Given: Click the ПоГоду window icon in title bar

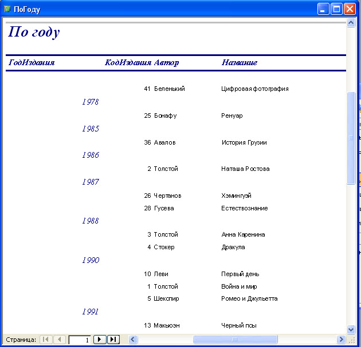Looking at the screenshot, I should coord(7,9).
